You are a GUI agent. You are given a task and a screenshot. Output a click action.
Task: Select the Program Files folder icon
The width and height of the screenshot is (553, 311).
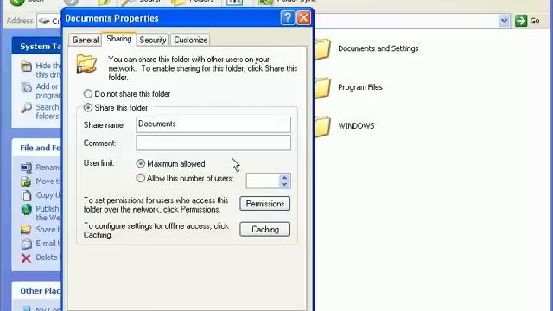click(322, 87)
